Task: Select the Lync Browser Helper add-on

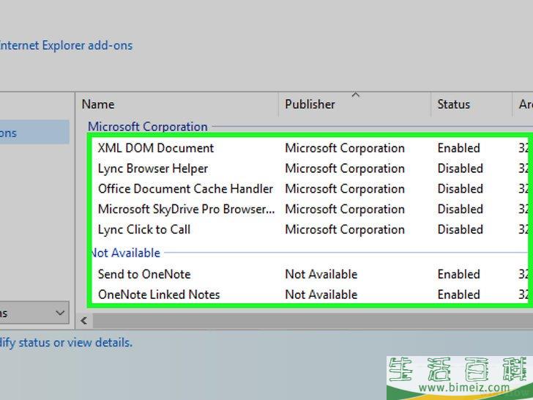Action: (153, 168)
